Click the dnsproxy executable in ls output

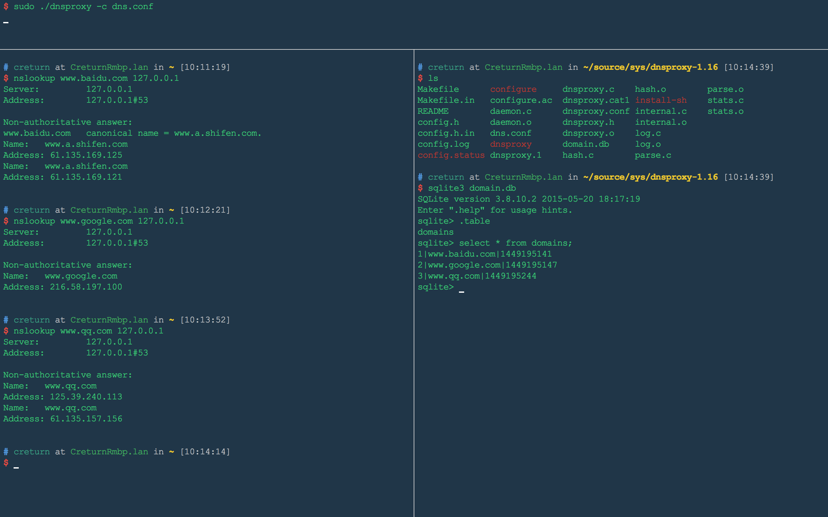(x=510, y=144)
